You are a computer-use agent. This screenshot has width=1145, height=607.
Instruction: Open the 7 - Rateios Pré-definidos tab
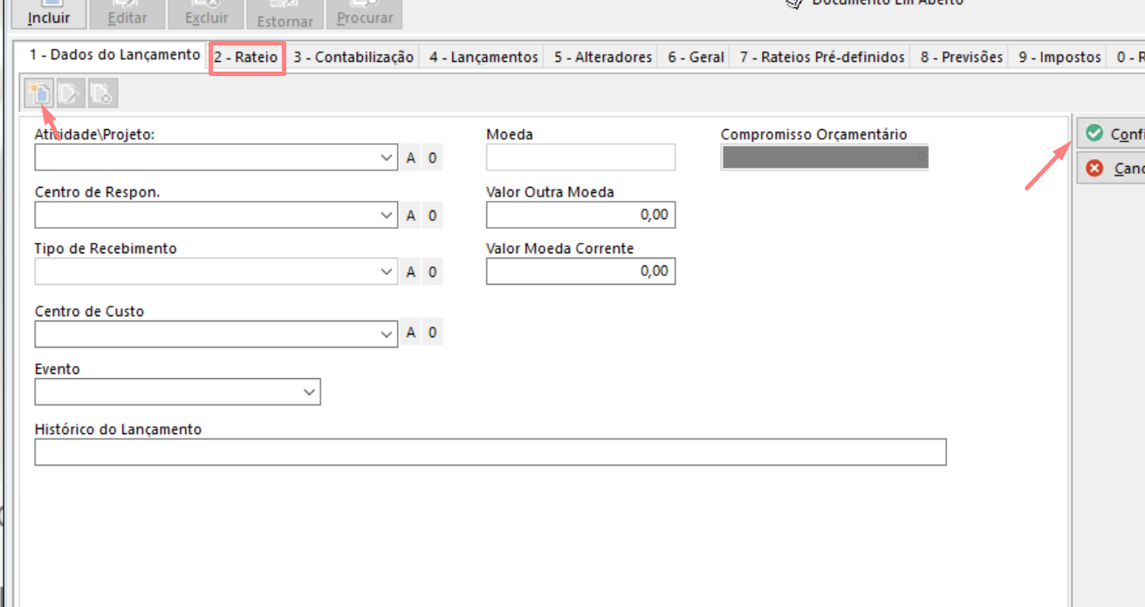tap(822, 57)
